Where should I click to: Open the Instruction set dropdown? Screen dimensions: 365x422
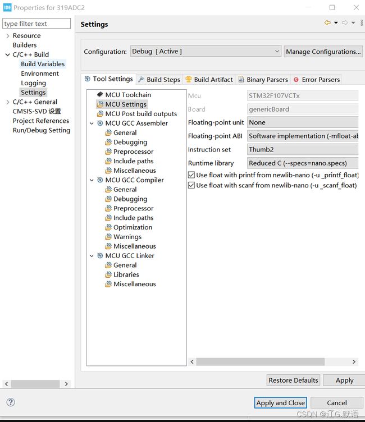(303, 149)
